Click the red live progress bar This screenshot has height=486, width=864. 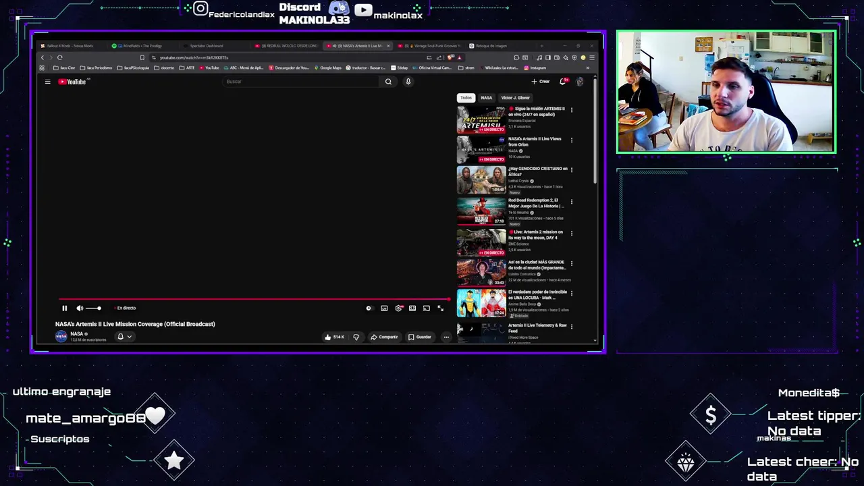click(254, 299)
